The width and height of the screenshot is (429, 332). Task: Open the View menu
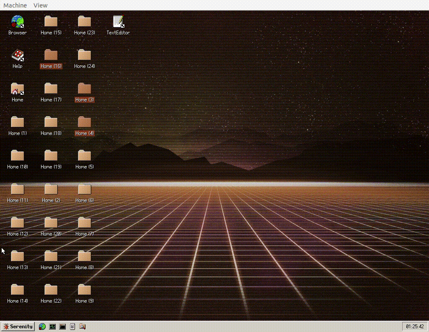tap(40, 5)
